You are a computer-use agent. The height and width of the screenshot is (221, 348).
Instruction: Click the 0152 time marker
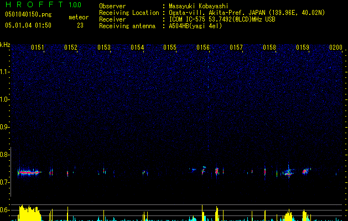click(x=71, y=47)
